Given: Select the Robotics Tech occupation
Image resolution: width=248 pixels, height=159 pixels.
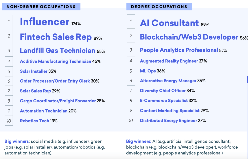Looking at the screenshot, I should (34, 121).
